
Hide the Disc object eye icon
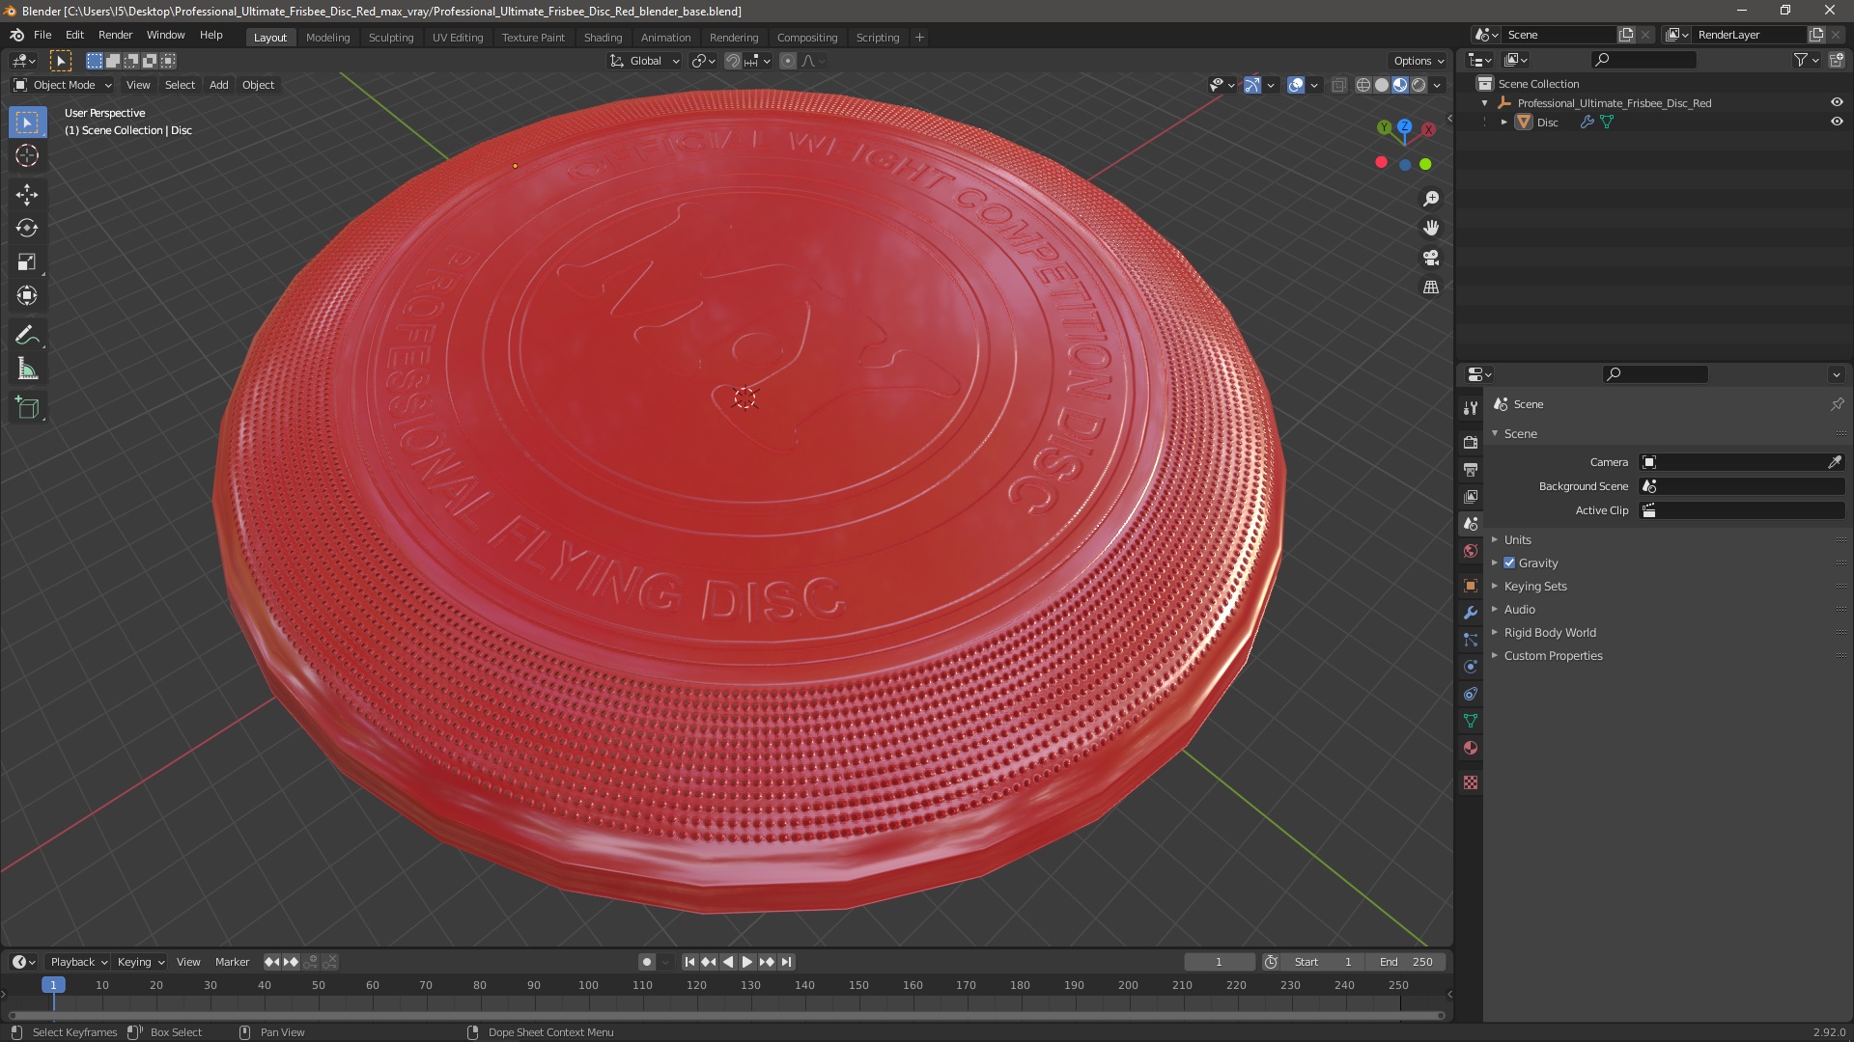click(1837, 122)
